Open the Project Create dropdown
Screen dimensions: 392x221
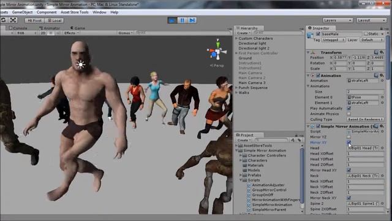tap(244, 141)
